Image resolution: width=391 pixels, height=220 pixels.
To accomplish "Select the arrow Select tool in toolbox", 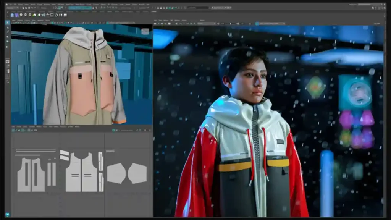I will click(x=8, y=23).
